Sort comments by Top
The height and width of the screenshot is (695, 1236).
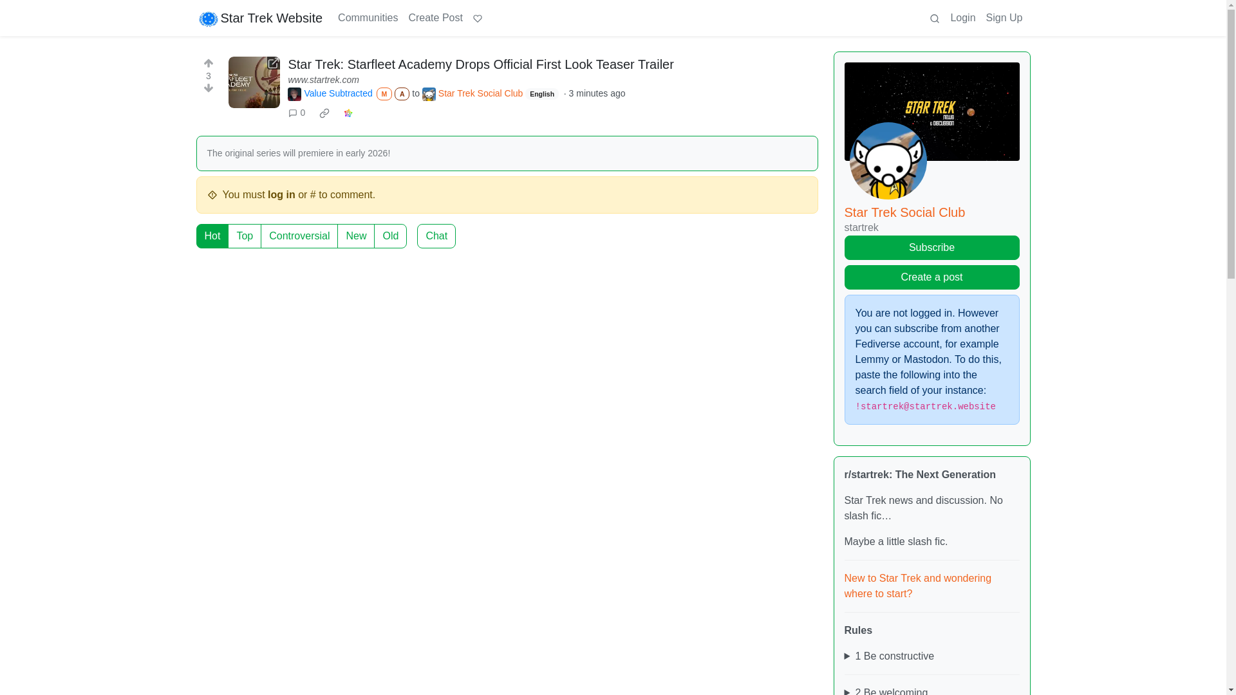pyautogui.click(x=245, y=236)
